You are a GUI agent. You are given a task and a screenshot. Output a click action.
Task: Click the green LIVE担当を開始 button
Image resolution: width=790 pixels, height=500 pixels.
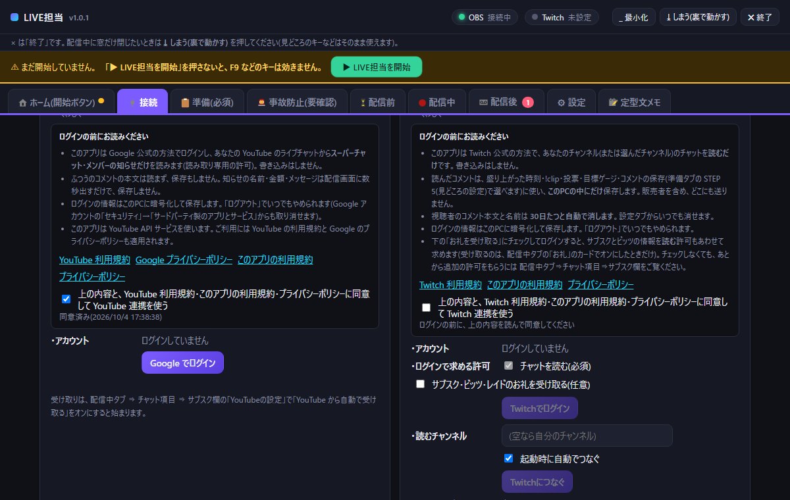[x=377, y=67]
